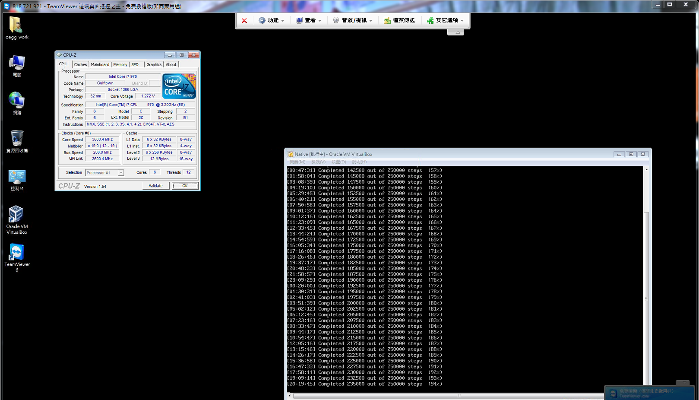Open the Control Panel desktop icon
Screen dimensions: 699x400
[17, 180]
